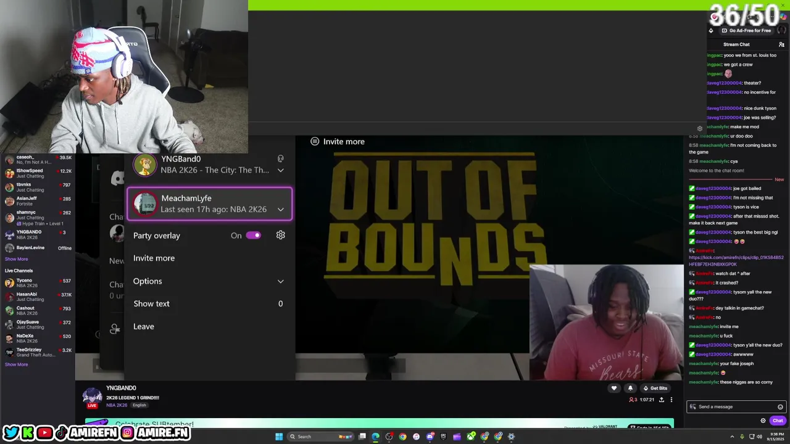Click YNGBand0's ape avatar in party list

[145, 165]
